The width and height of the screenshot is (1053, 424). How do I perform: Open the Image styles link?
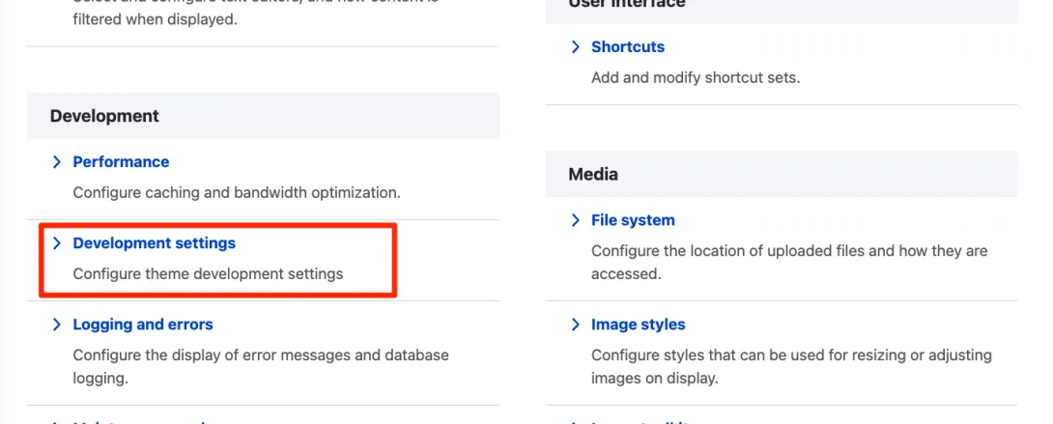pos(639,325)
